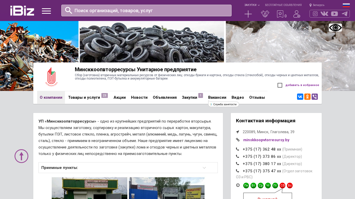
Task: Select the Пн weekday indicator
Action: pyautogui.click(x=246, y=186)
